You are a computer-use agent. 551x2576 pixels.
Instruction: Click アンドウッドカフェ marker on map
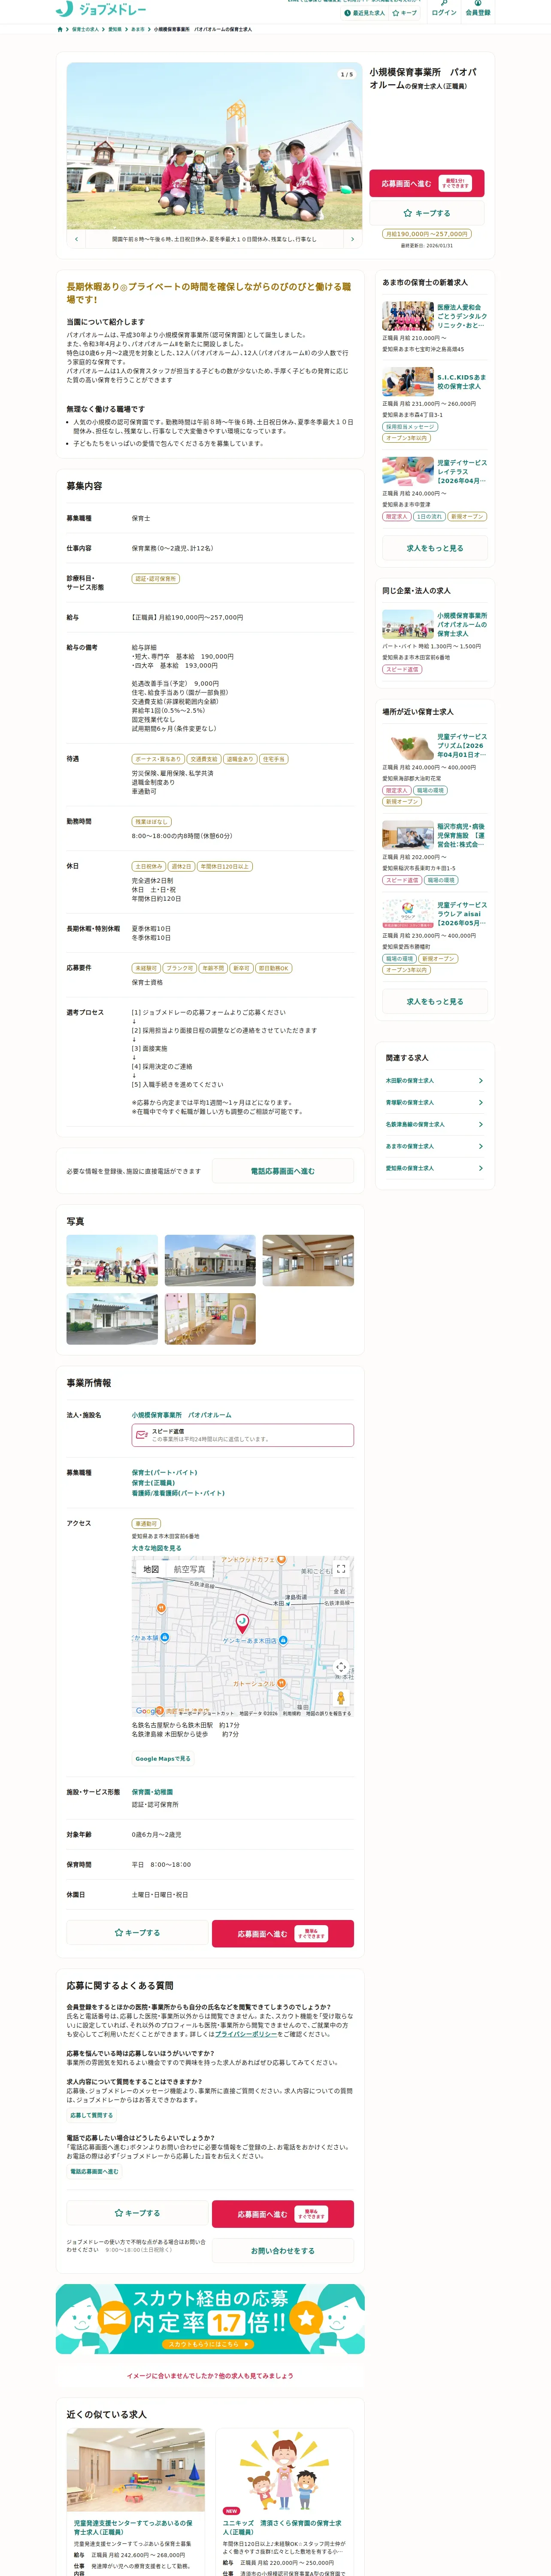coord(281,1559)
